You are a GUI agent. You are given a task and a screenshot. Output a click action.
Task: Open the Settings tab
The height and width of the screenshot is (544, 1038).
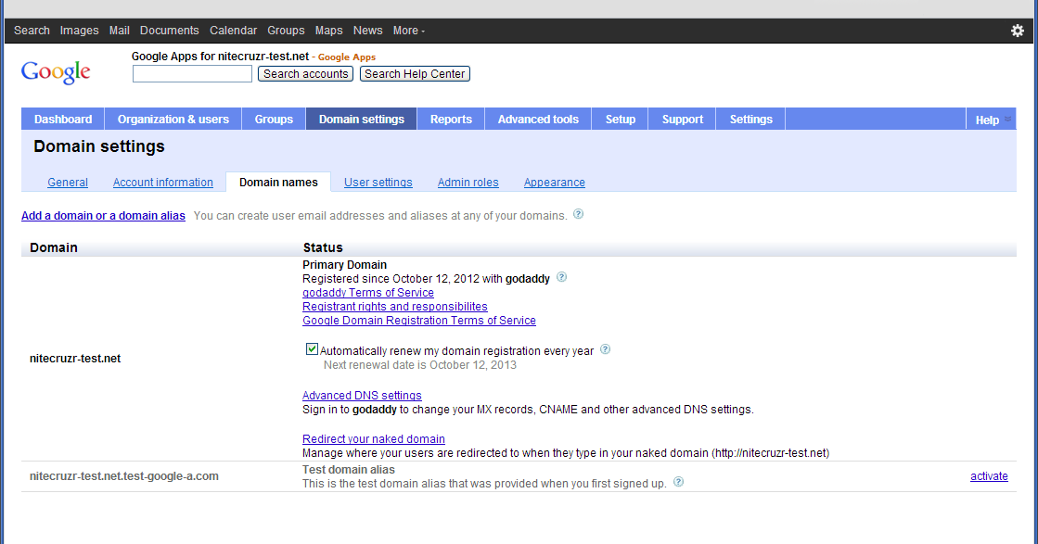pos(750,119)
